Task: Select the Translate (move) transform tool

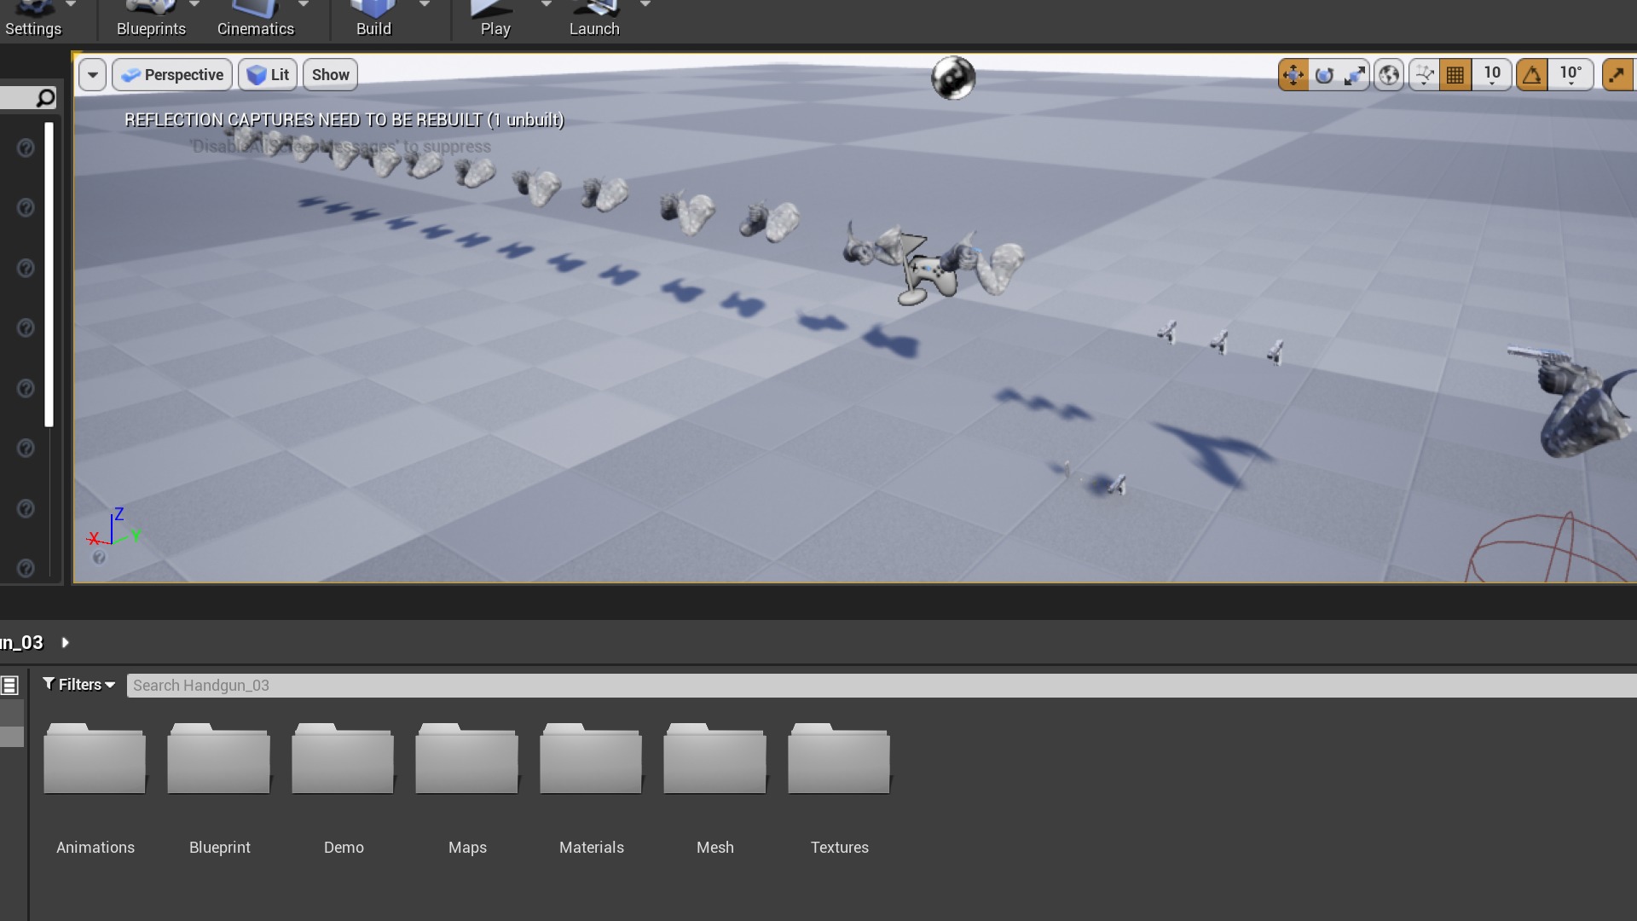Action: [x=1293, y=75]
